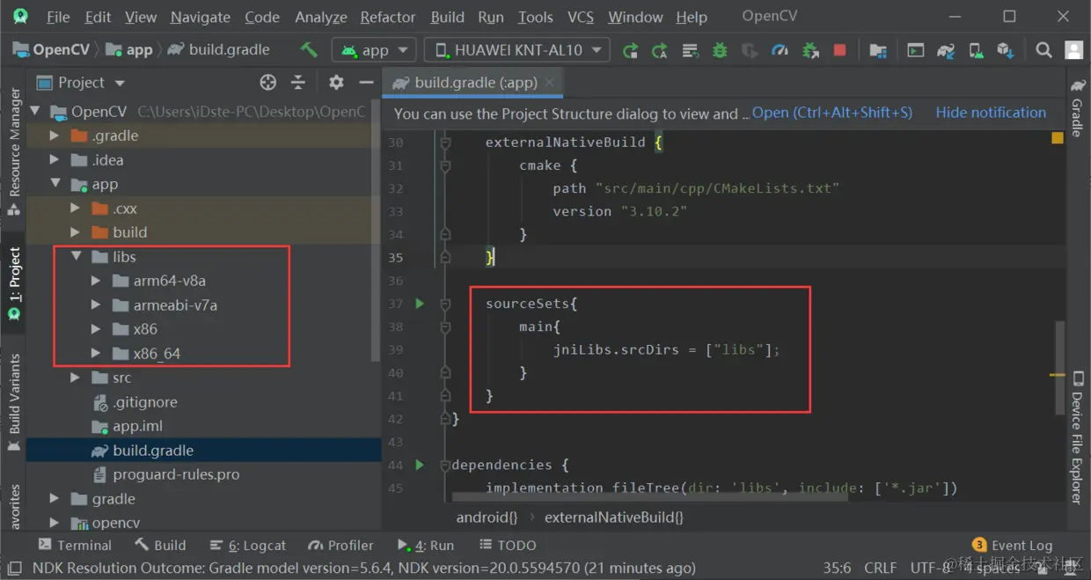Collapse the app module folder
This screenshot has height=580, width=1091.
(x=55, y=184)
